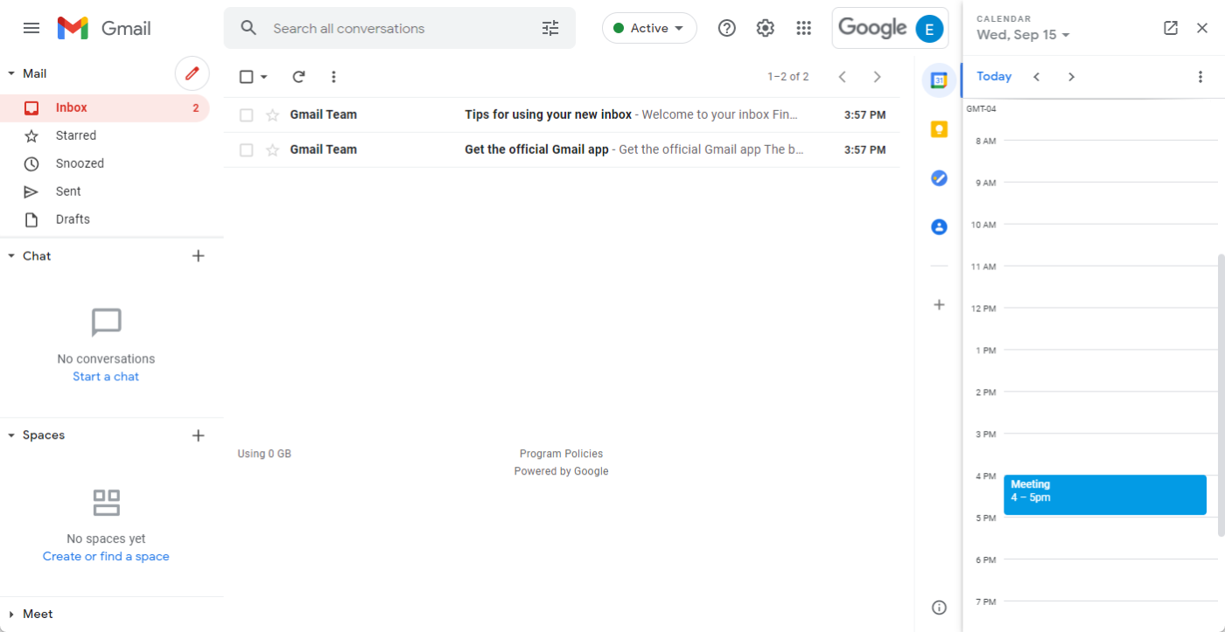Open Contacts in side panel
This screenshot has width=1225, height=632.
coord(939,227)
